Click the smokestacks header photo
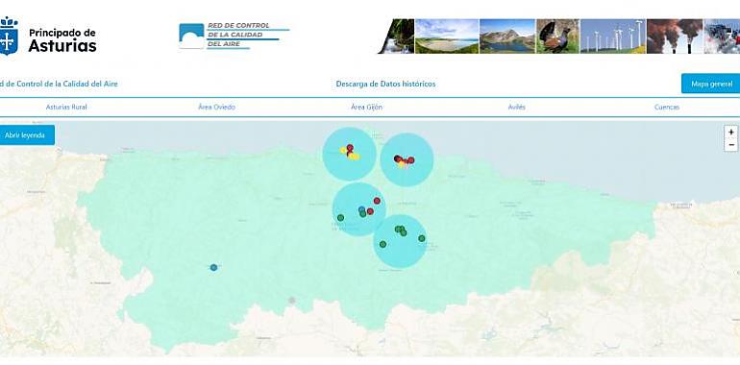 coord(675,36)
